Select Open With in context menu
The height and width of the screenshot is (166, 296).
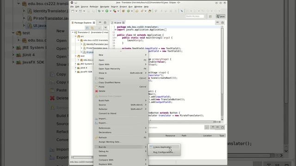click(121, 65)
